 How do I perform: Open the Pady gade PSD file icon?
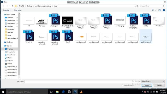pyautogui.click(x=55, y=19)
